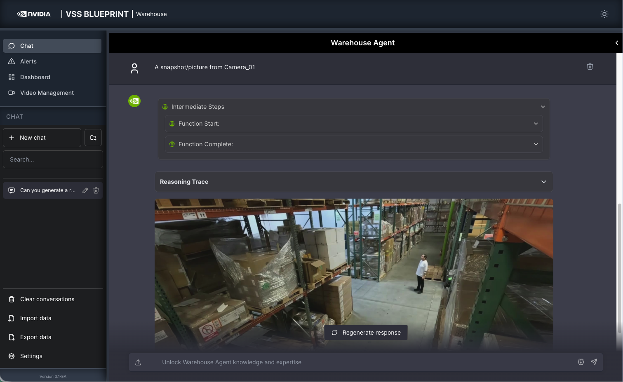Expand the Intermediate Steps section
623x382 pixels.
[543, 107]
